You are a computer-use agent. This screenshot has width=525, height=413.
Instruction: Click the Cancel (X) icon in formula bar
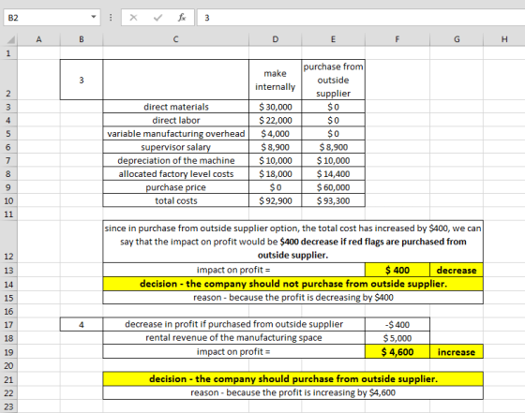133,18
